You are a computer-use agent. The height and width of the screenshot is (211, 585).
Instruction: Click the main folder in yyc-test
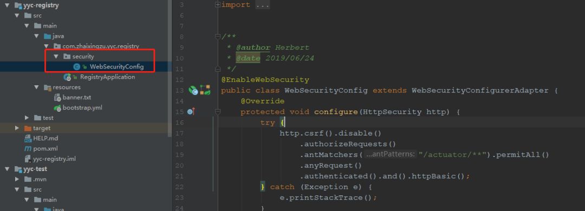[x=50, y=200]
